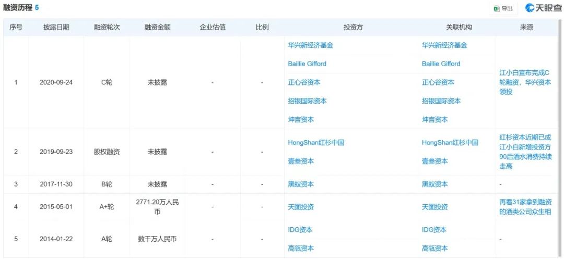The width and height of the screenshot is (564, 261).
Task: Click the 比例 column header
Action: pos(262,27)
